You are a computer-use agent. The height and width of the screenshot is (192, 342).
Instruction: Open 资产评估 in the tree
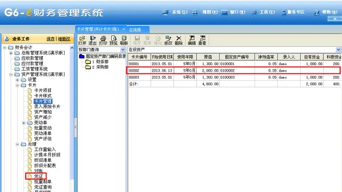[x=43, y=138]
